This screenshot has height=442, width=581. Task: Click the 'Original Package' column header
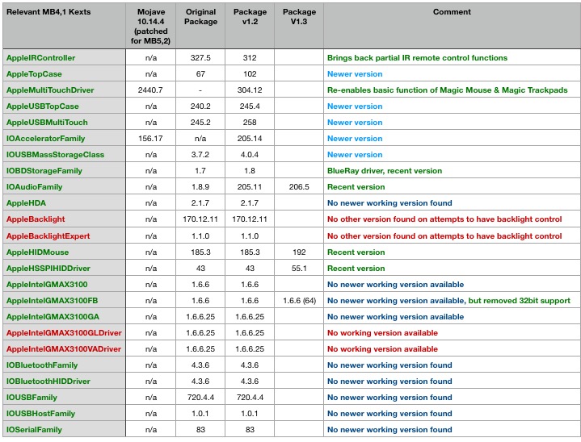pos(200,17)
